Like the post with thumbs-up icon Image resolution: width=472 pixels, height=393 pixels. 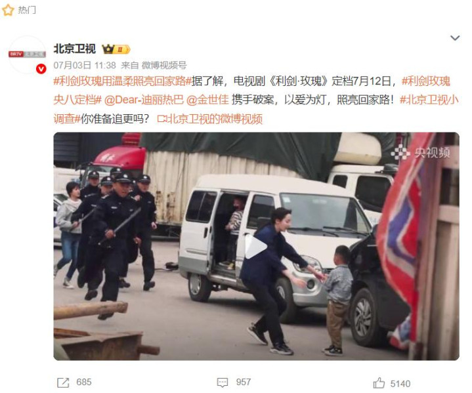[x=379, y=383]
